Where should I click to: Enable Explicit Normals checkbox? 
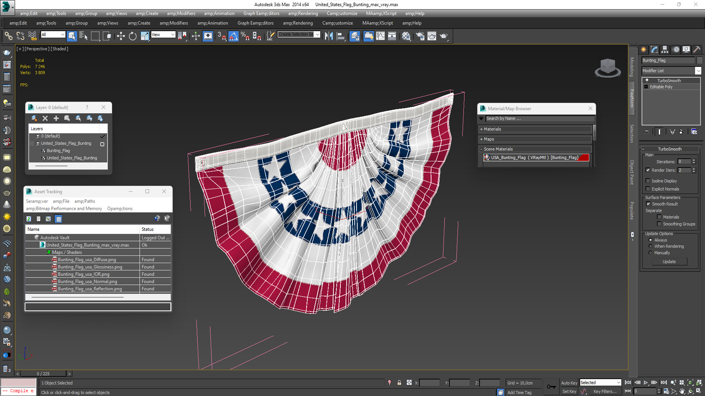pyautogui.click(x=648, y=189)
